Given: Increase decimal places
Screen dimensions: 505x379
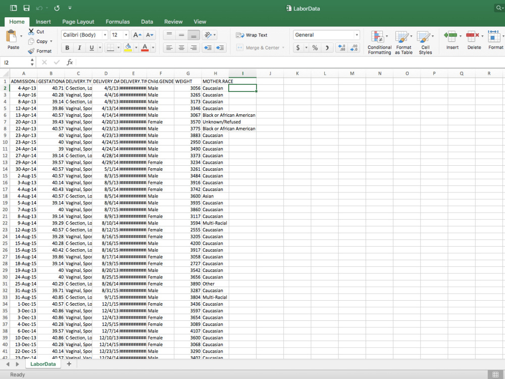Looking at the screenshot, I should click(x=342, y=48).
